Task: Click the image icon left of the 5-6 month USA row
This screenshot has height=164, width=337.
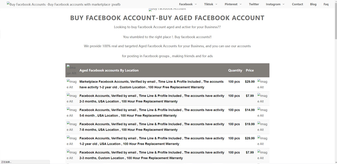Action: pyautogui.click(x=72, y=113)
